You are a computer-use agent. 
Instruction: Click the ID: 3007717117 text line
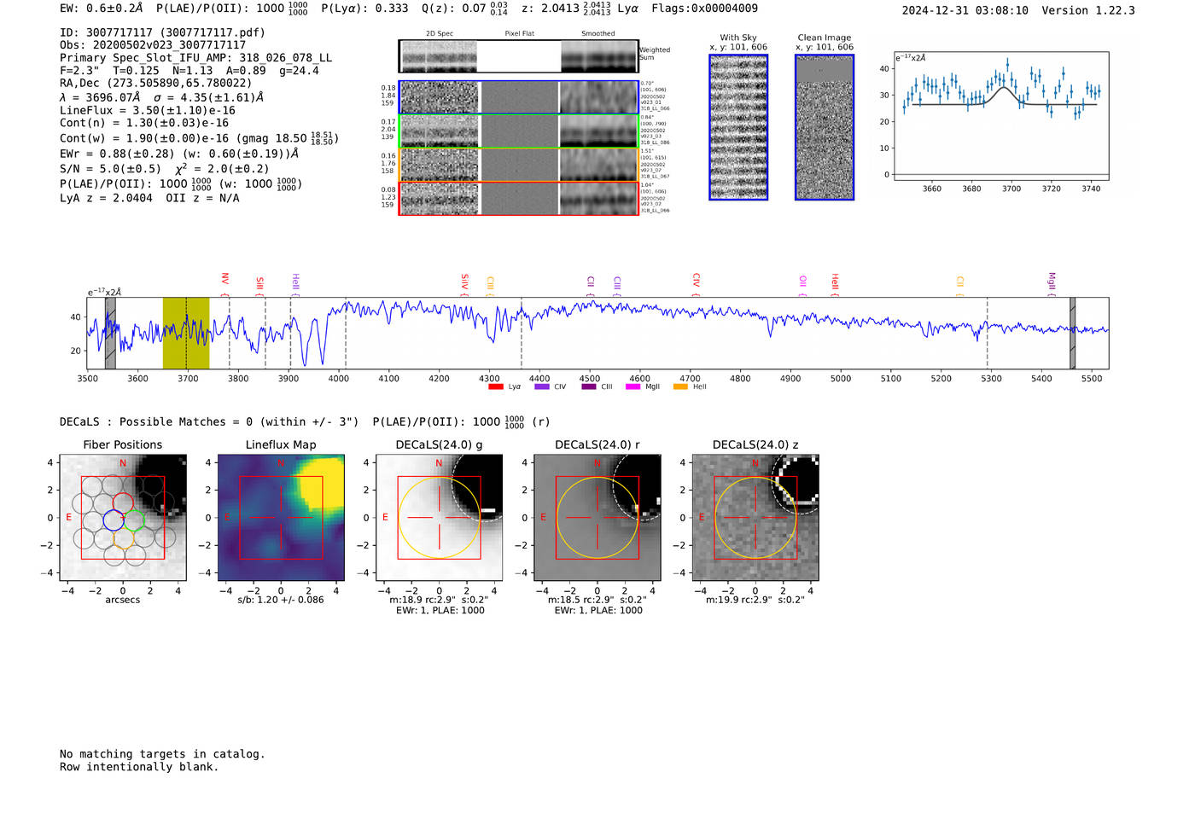coord(162,32)
